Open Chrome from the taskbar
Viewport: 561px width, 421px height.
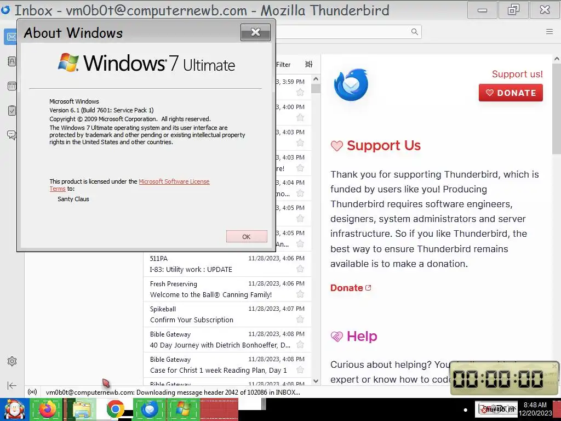pyautogui.click(x=115, y=409)
